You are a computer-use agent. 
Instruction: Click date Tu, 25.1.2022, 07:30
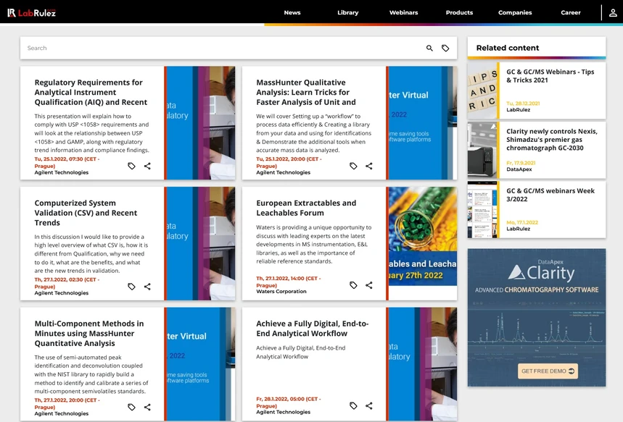tap(67, 162)
